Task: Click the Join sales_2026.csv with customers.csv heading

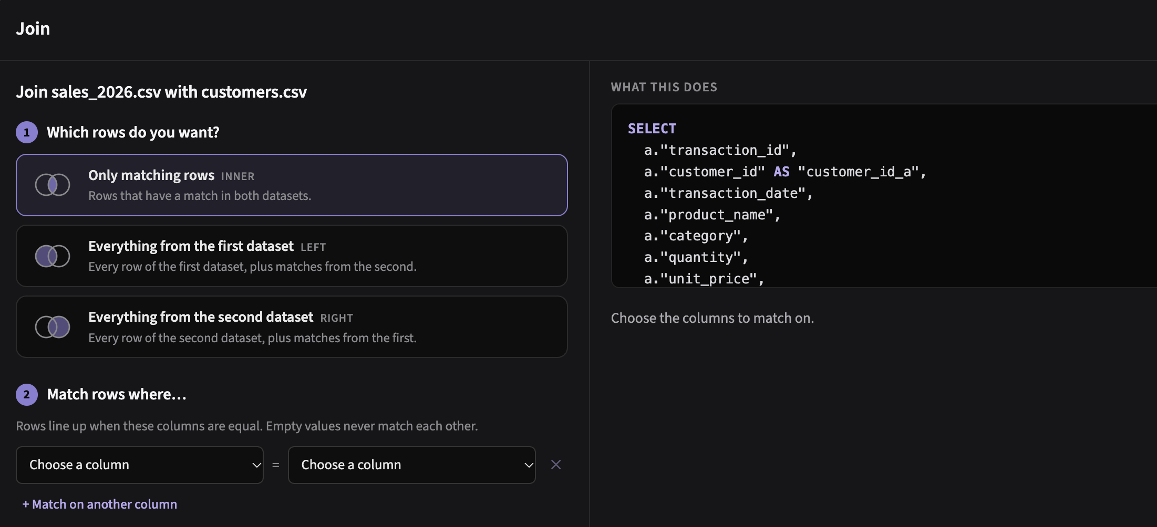Action: tap(161, 92)
